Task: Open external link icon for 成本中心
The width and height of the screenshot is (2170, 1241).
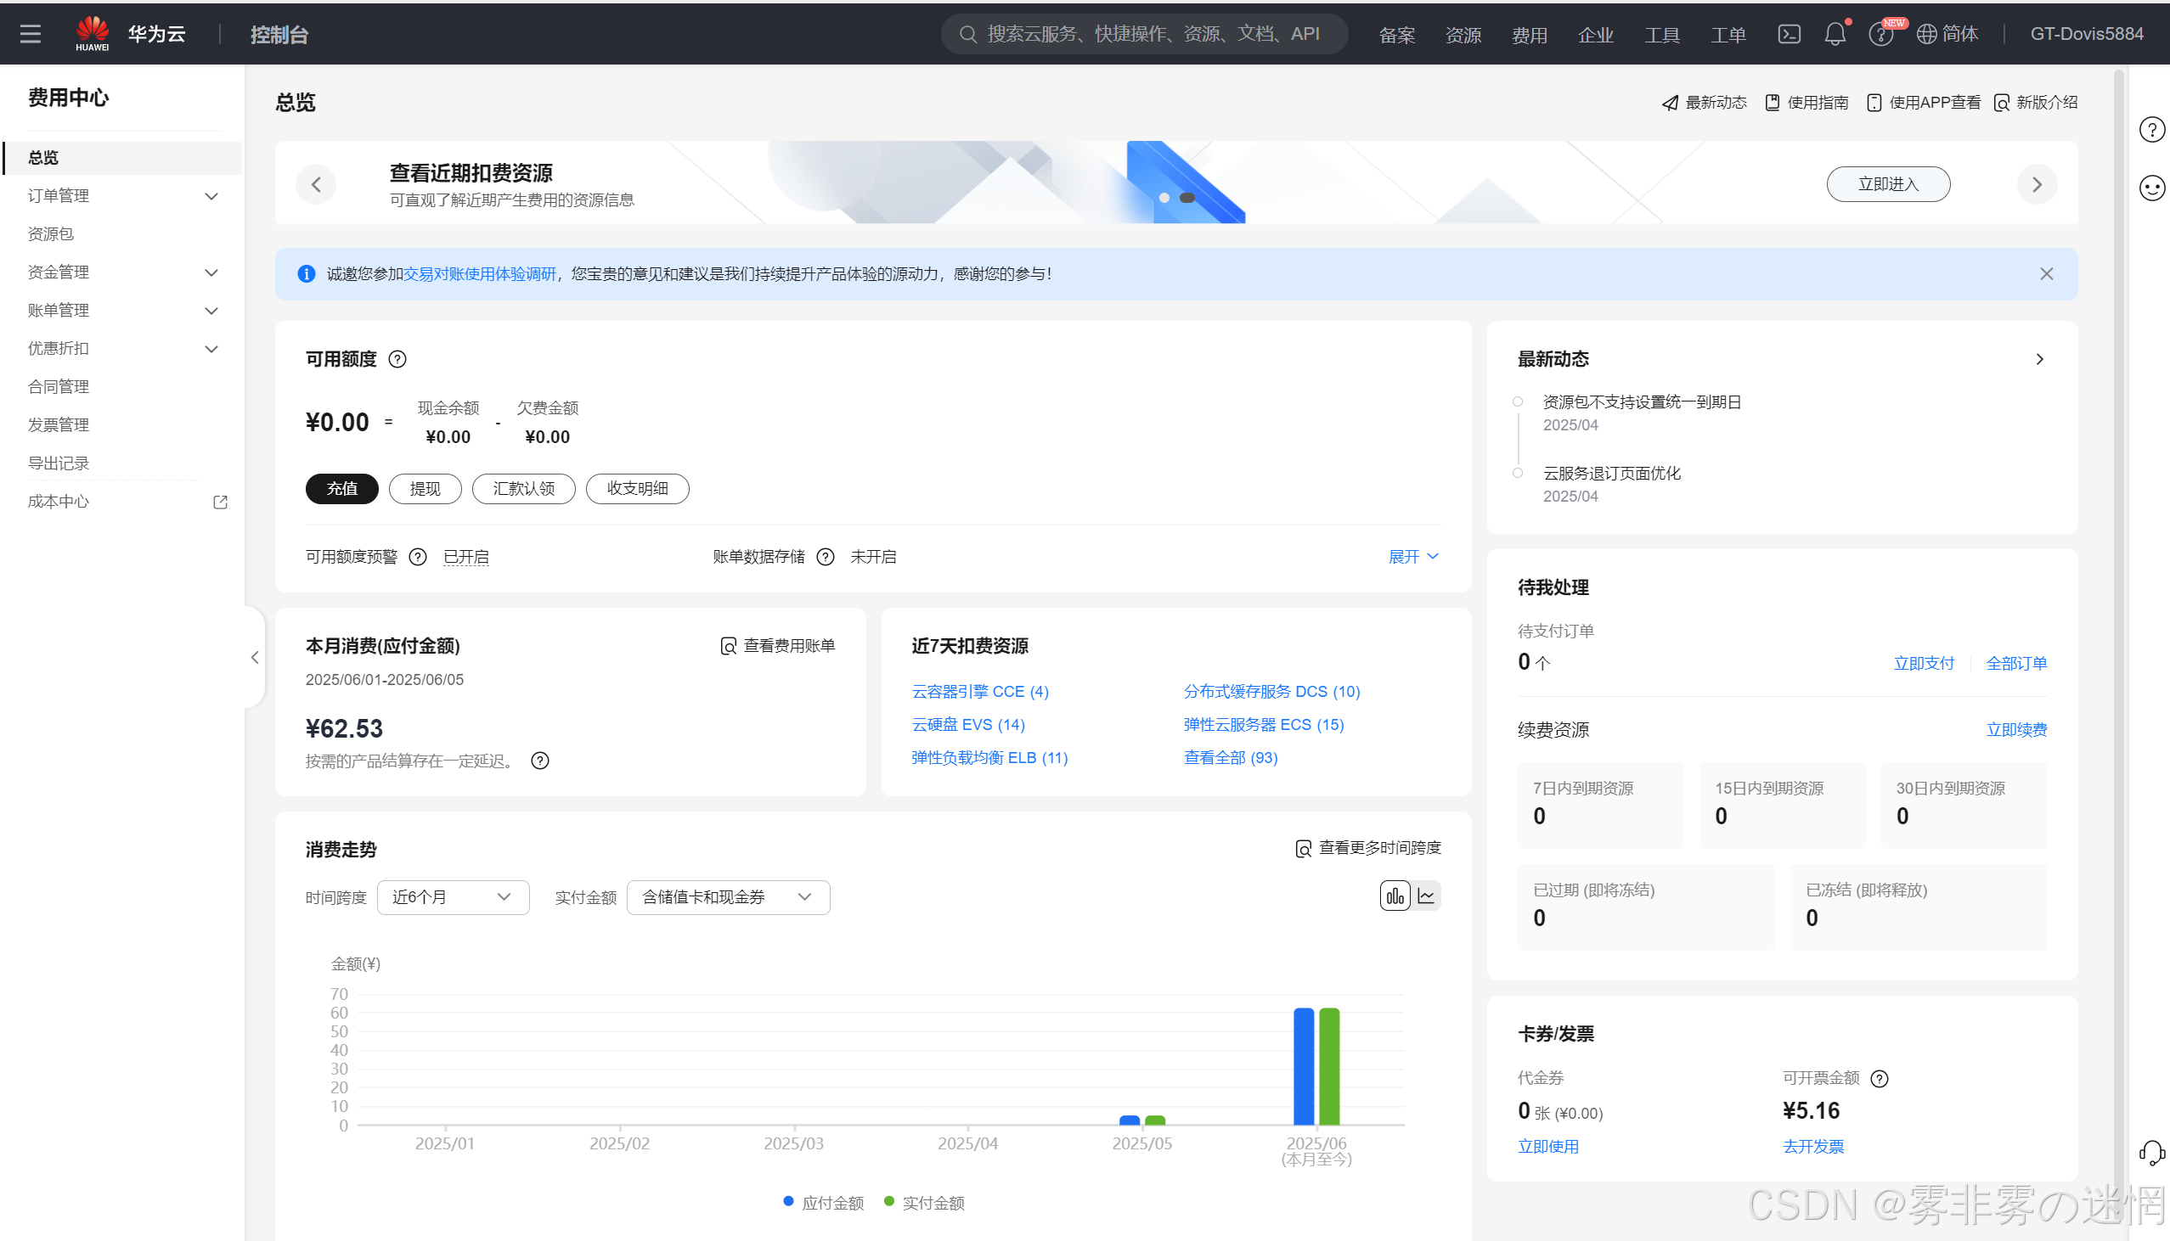Action: click(x=220, y=502)
